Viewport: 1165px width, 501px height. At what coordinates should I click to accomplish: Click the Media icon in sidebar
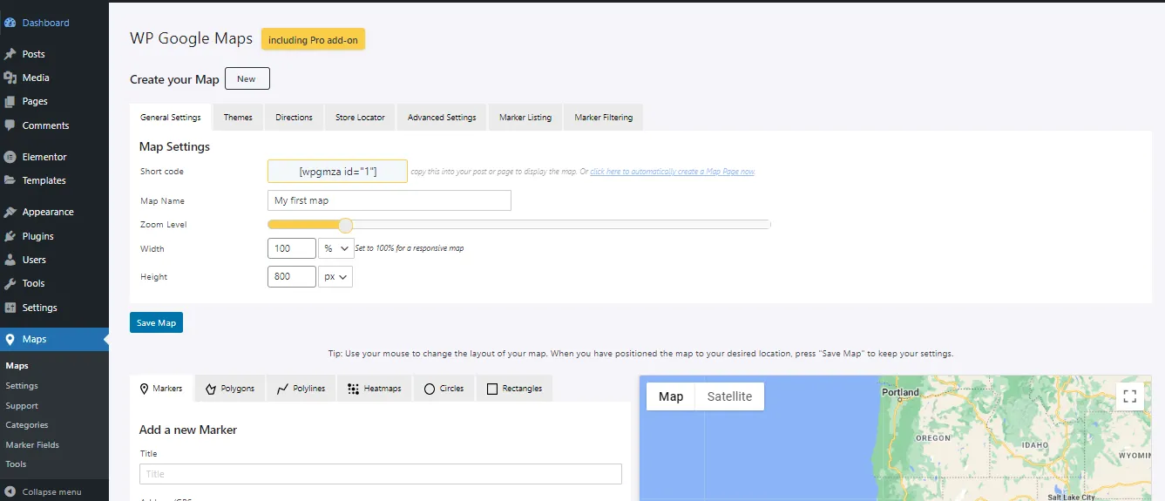pyautogui.click(x=10, y=78)
